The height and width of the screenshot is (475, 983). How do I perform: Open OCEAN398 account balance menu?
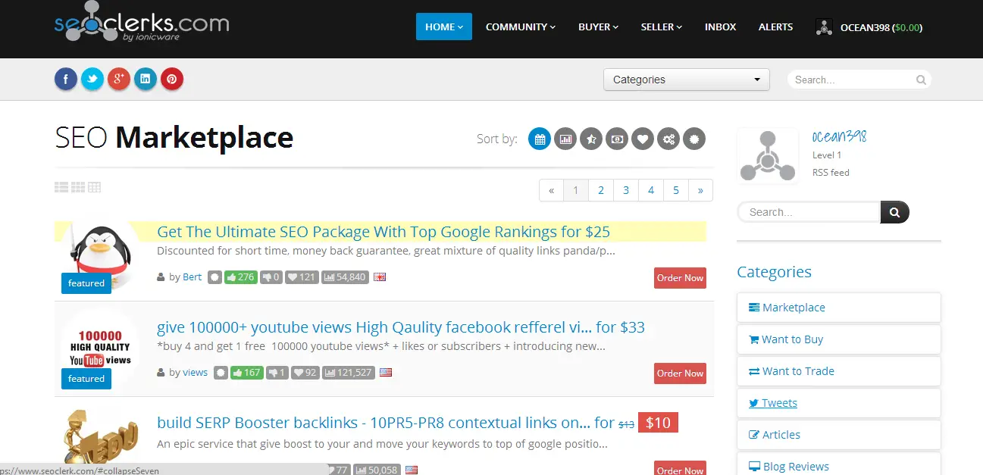(881, 27)
